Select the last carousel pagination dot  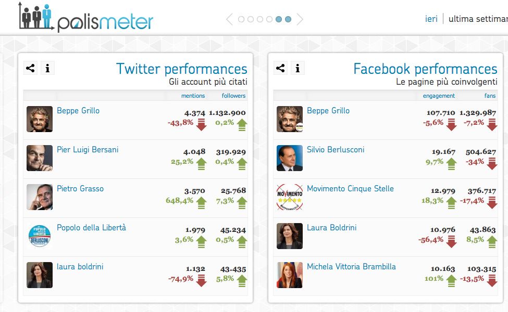click(288, 19)
